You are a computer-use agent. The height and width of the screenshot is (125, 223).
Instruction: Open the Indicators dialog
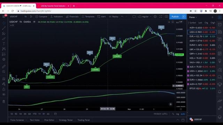click(x=56, y=17)
